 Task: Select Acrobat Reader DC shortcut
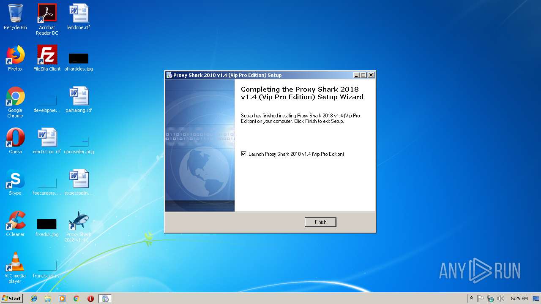click(x=47, y=19)
